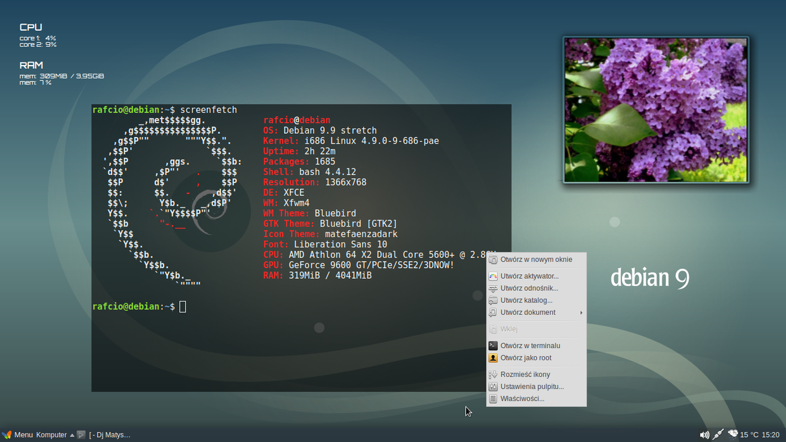786x442 pixels.
Task: Click the "Uptime: 2h 22m" line
Action: tap(299, 152)
